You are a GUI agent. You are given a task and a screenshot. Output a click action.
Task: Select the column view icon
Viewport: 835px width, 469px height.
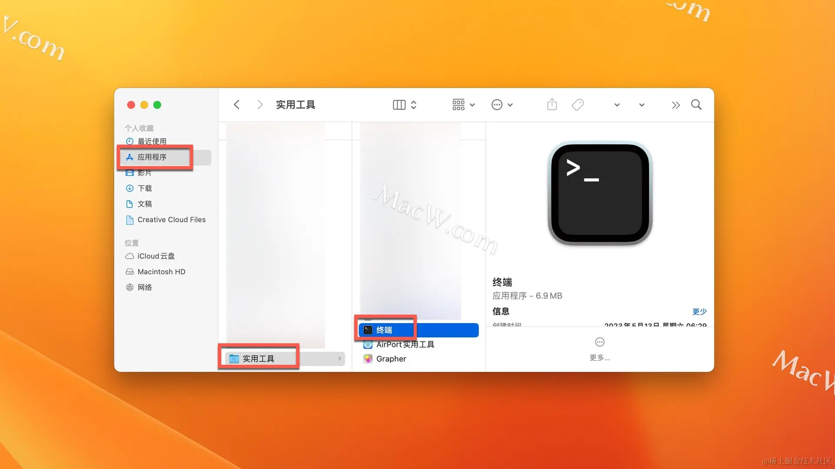pyautogui.click(x=399, y=105)
